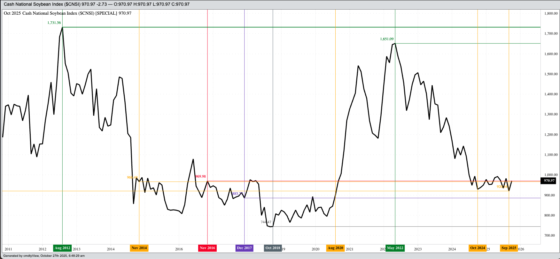Click the green Aug 2012 date marker
Screen dimensions: 560x259
[x=62, y=248]
